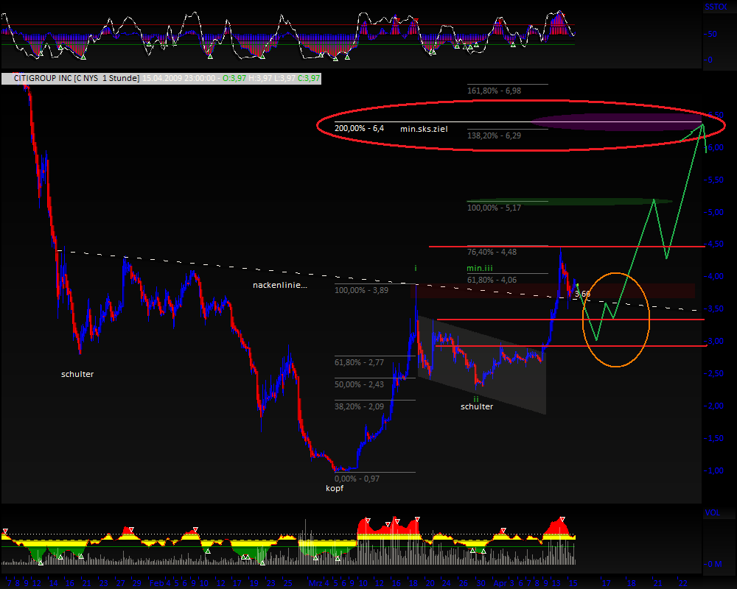The width and height of the screenshot is (737, 589).
Task: Click the O:3,97 open value in header
Action: tap(234, 79)
